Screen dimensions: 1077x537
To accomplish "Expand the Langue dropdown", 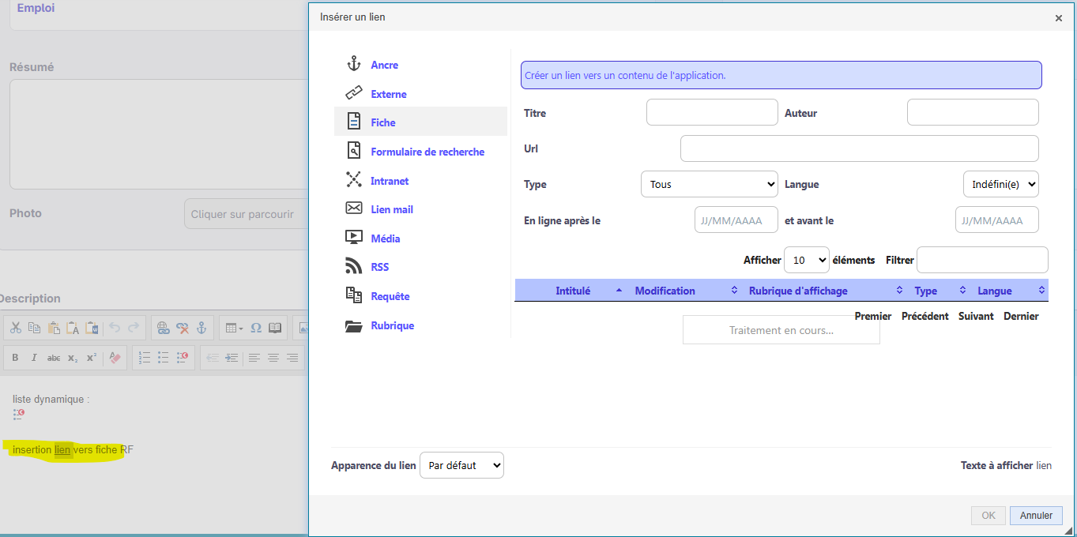I will [1000, 184].
